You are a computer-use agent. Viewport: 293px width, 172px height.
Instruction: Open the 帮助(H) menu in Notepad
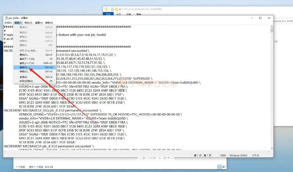click(49, 23)
